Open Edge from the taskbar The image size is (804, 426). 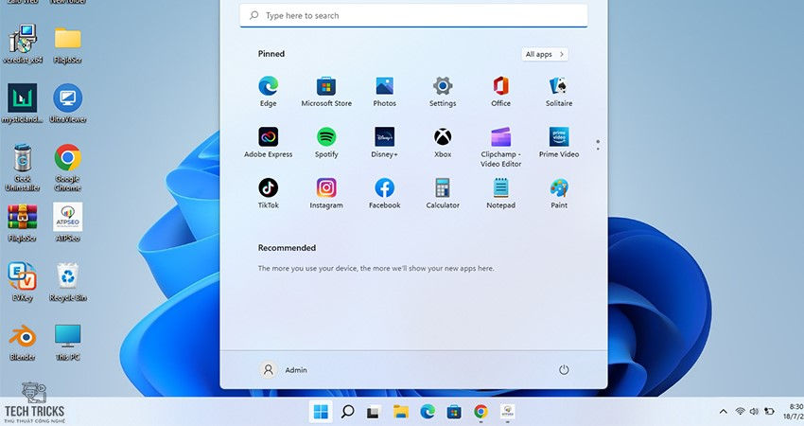point(428,412)
